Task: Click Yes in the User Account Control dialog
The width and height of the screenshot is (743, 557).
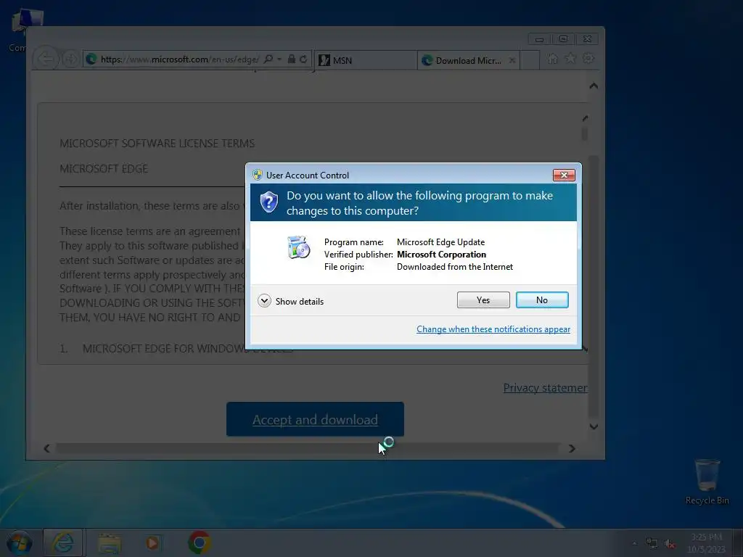Action: pos(483,300)
